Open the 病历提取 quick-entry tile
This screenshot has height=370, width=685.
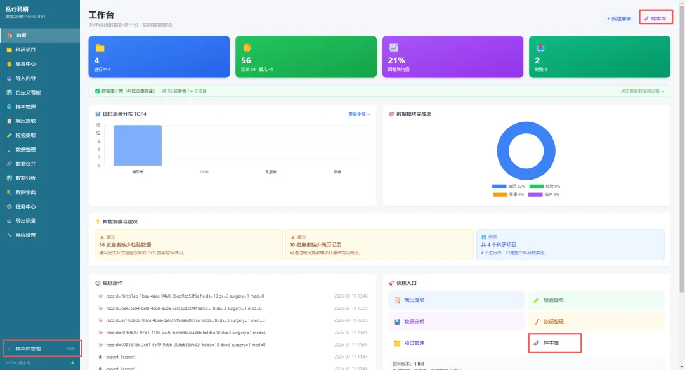pyautogui.click(x=457, y=300)
